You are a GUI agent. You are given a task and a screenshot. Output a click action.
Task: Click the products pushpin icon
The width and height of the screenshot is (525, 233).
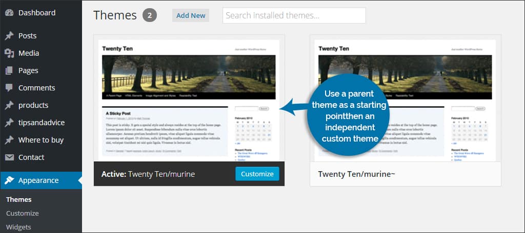click(9, 105)
